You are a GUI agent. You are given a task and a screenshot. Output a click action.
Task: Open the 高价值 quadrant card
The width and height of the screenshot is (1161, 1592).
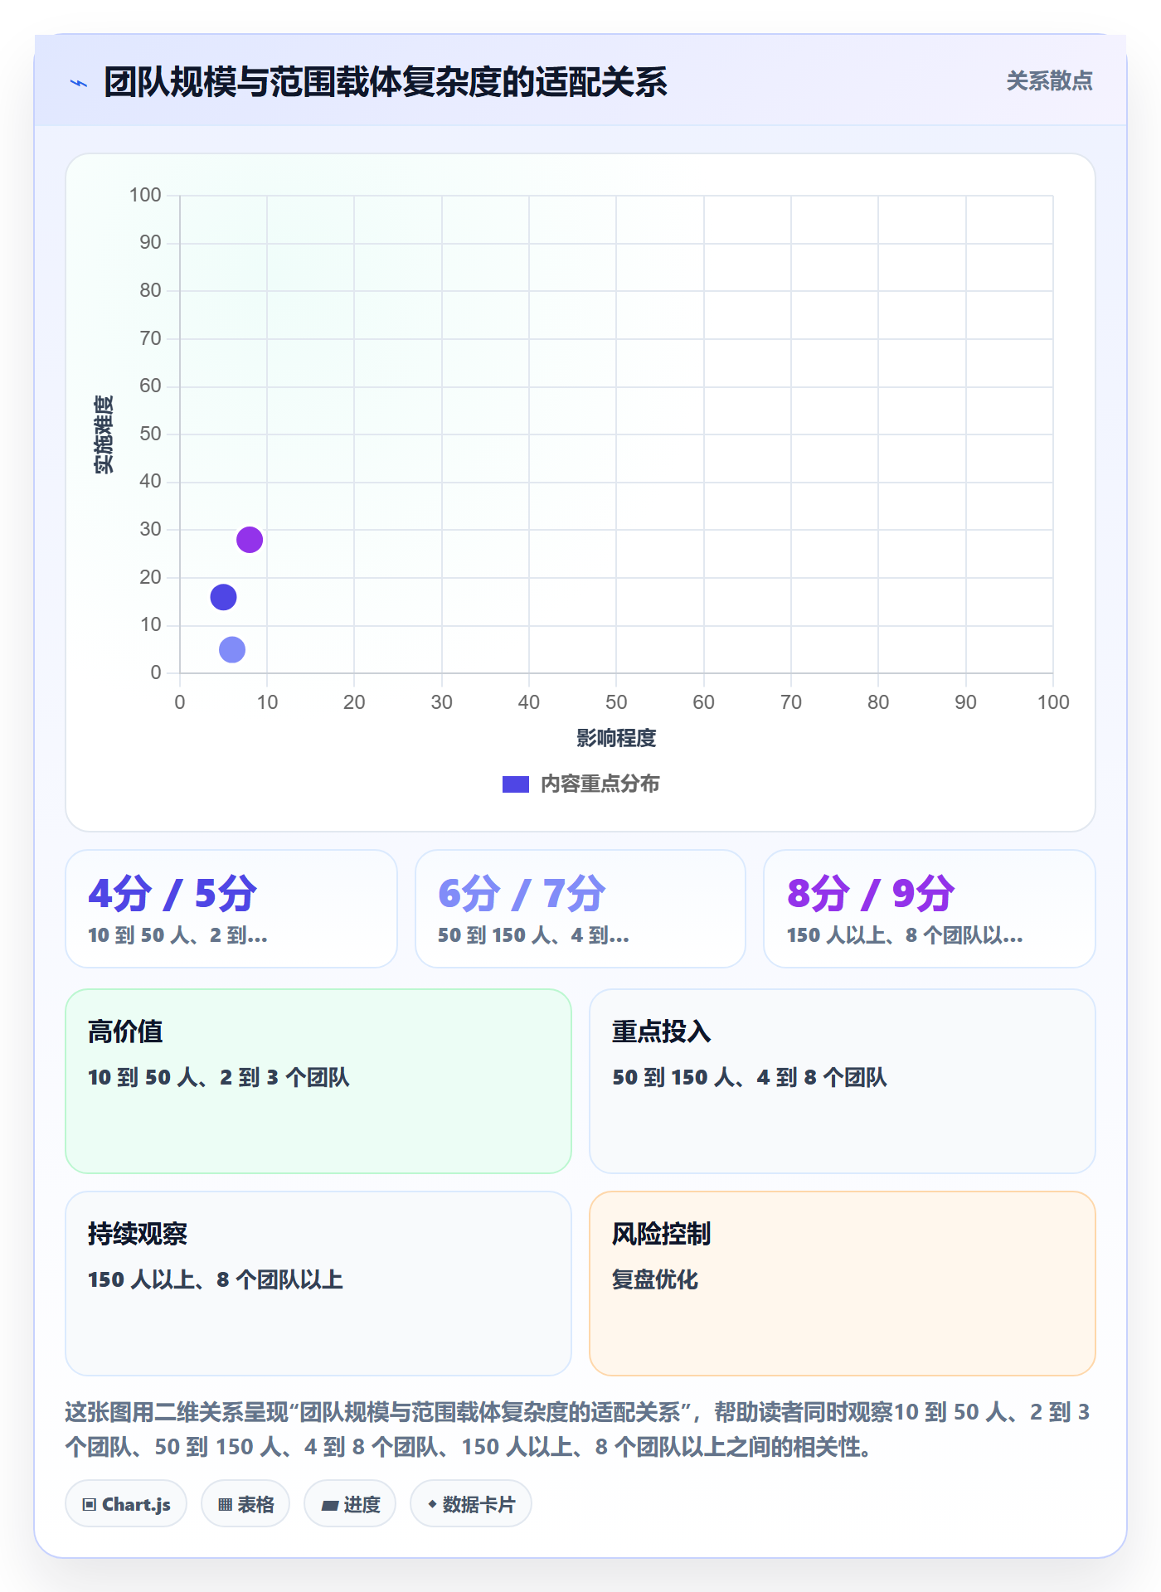coord(318,1081)
